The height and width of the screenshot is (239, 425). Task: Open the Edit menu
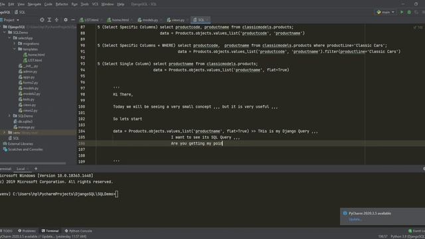pos(11,4)
